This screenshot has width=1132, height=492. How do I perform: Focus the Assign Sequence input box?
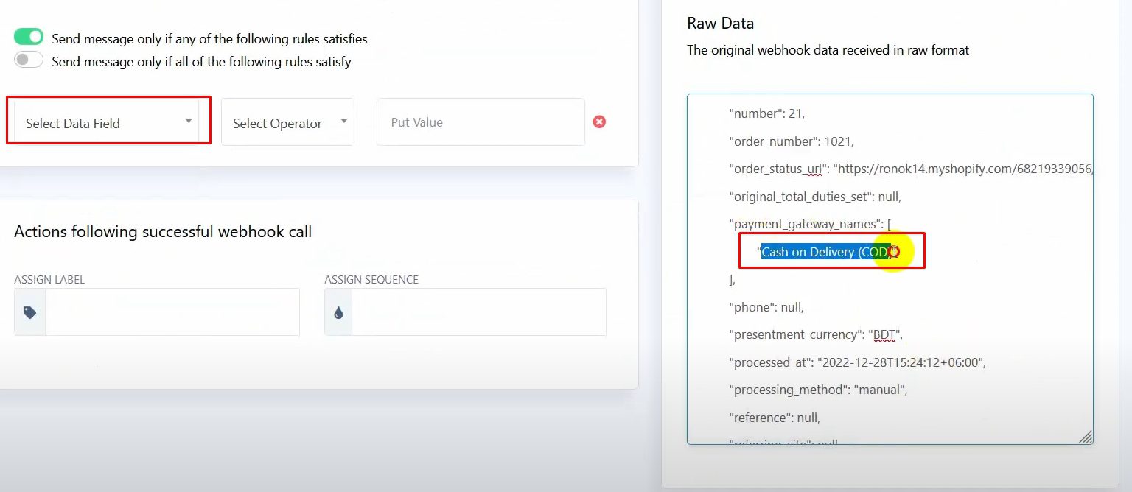point(478,312)
